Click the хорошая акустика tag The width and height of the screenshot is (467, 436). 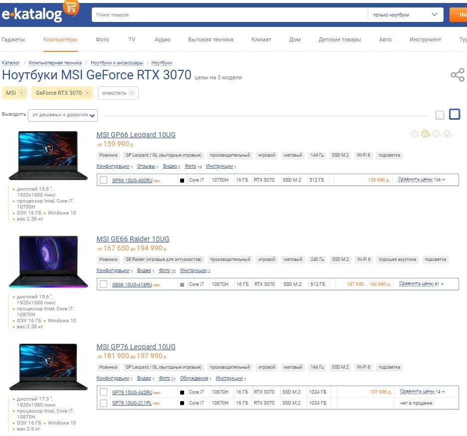tap(398, 259)
